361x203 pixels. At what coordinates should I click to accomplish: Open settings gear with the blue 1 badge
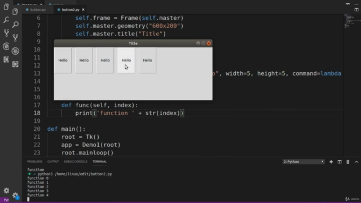coord(16,196)
